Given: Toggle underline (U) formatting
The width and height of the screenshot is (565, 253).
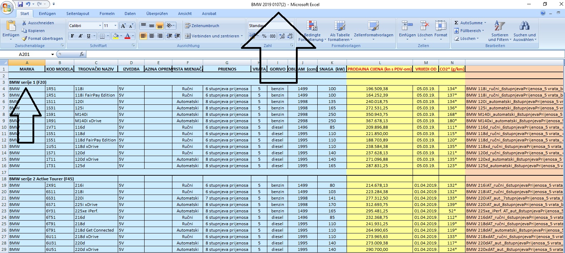Looking at the screenshot, I should click(x=89, y=36).
